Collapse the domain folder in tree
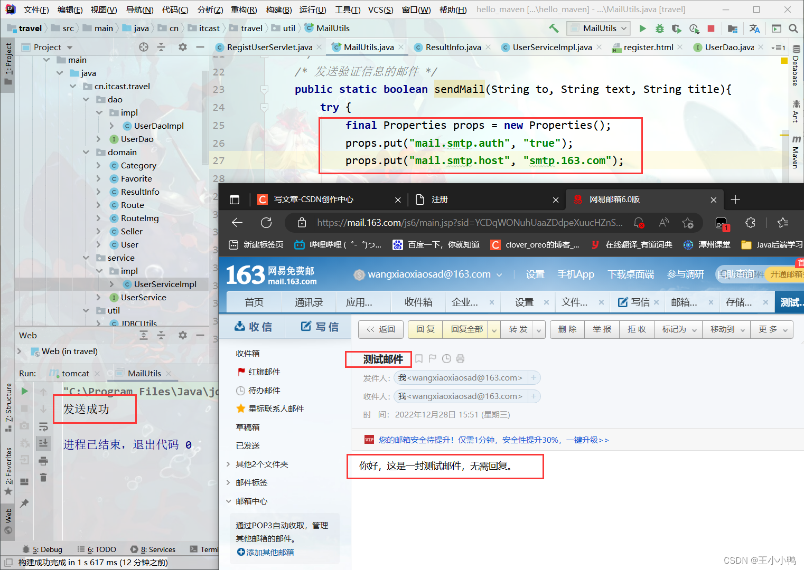 pos(86,152)
